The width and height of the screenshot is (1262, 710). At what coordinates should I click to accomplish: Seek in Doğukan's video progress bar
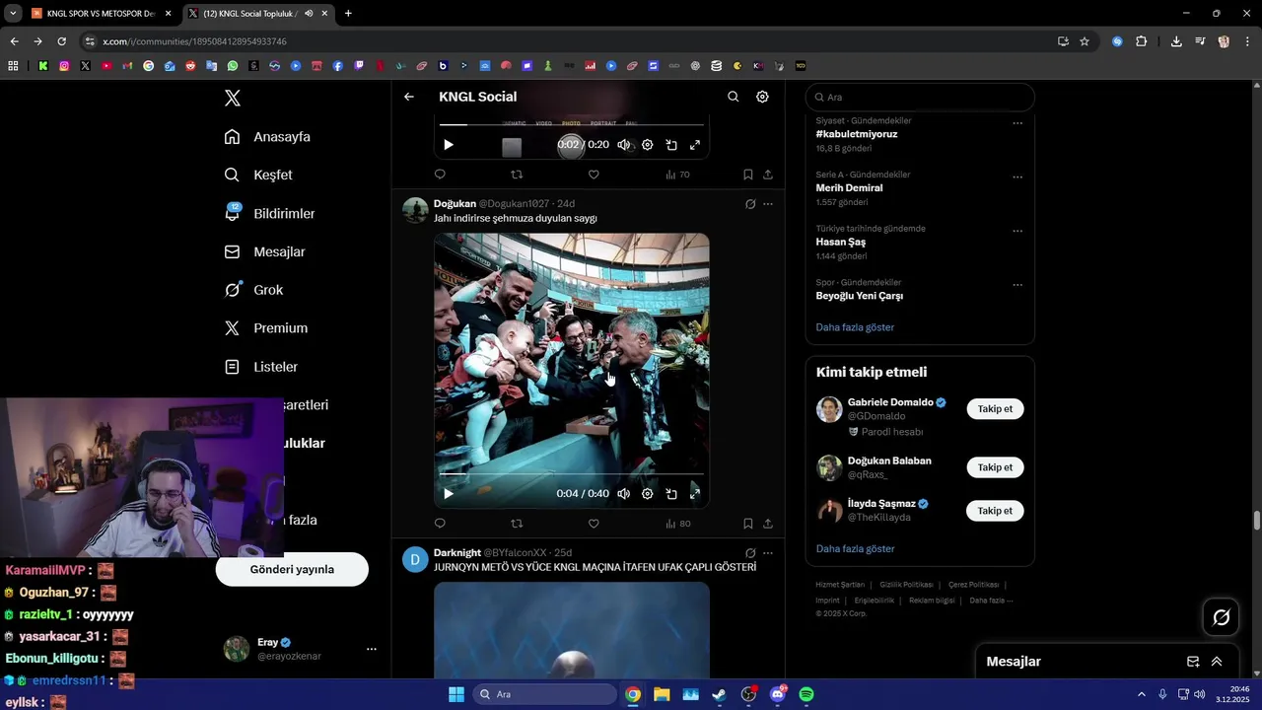572,474
